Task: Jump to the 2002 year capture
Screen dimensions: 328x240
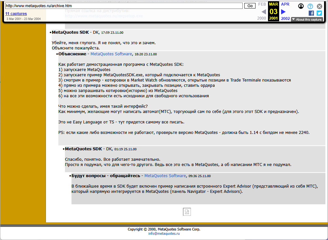Action: point(285,18)
